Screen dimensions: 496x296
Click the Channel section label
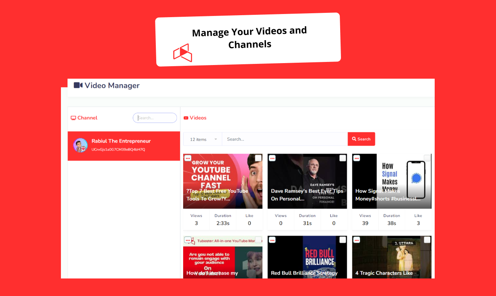coord(87,118)
